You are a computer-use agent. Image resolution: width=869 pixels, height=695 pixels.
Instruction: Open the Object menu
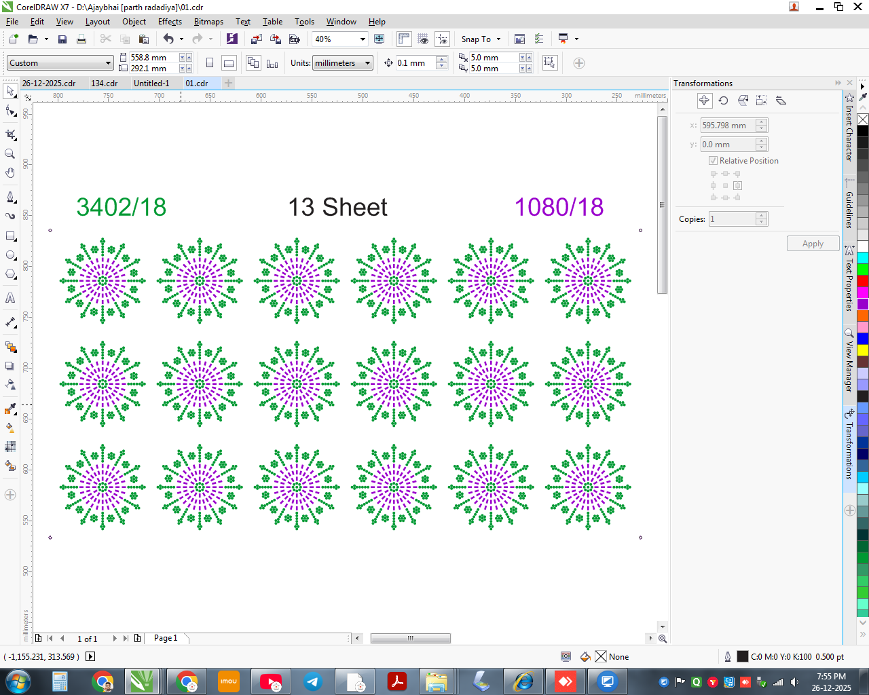[134, 22]
